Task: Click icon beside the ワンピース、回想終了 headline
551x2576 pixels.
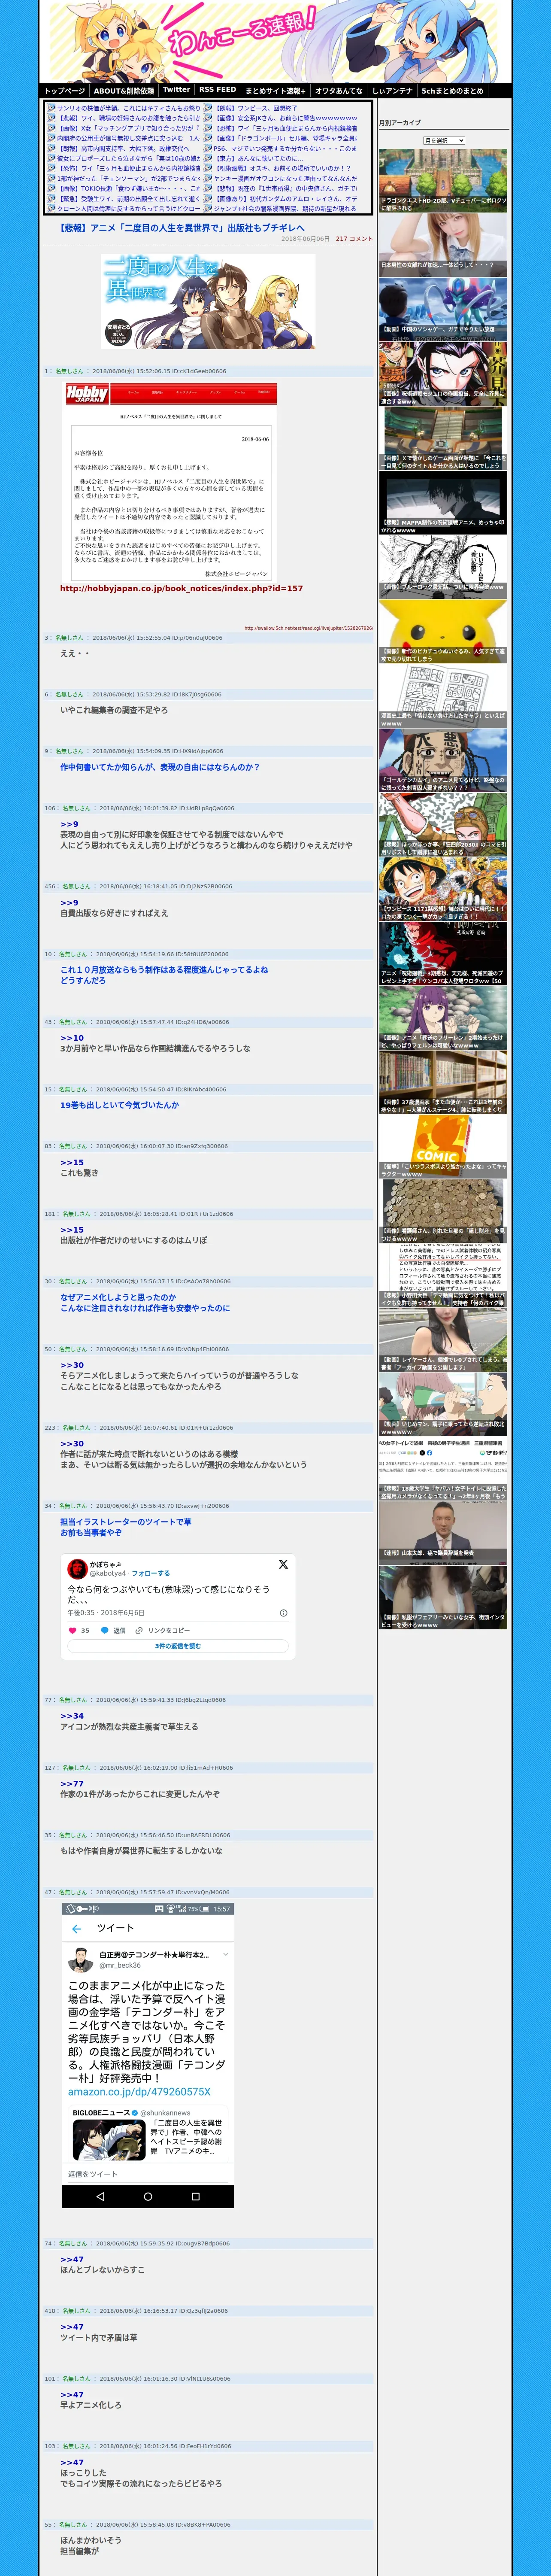Action: pos(208,108)
